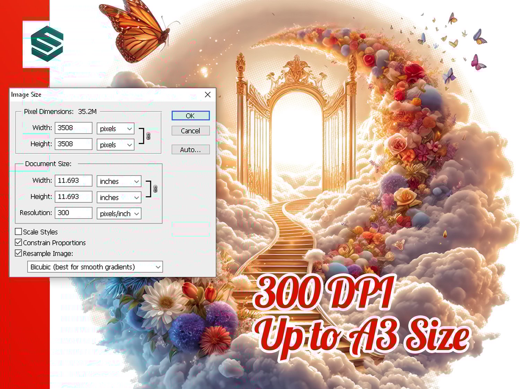Click the Pixel Dimensions Width field
520x389 pixels.
coord(73,128)
